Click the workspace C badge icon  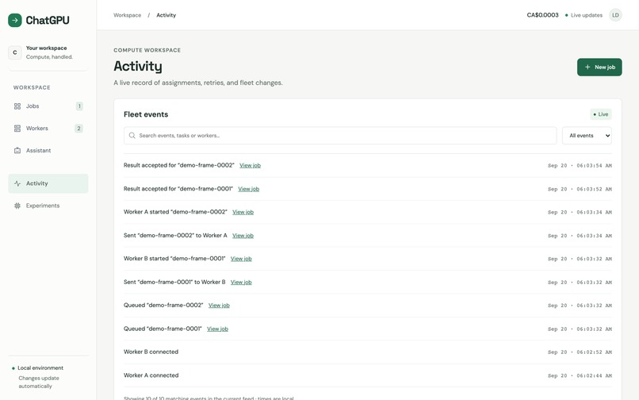pos(15,52)
